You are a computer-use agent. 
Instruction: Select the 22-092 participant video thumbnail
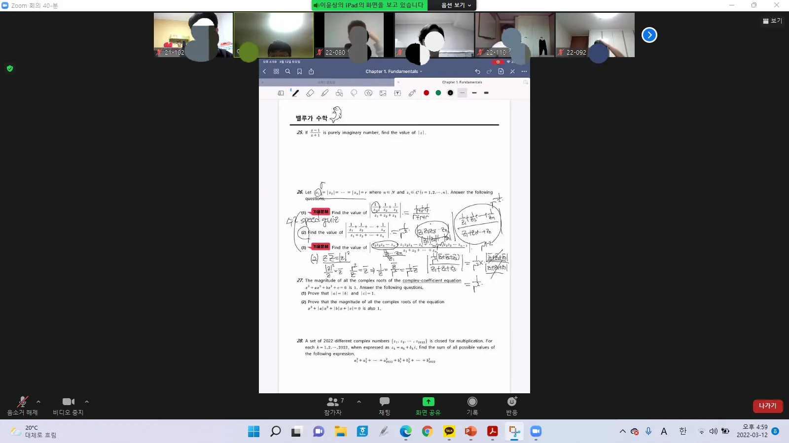[595, 35]
